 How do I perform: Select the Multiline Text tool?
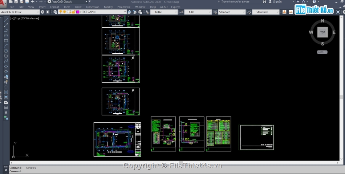point(6,113)
